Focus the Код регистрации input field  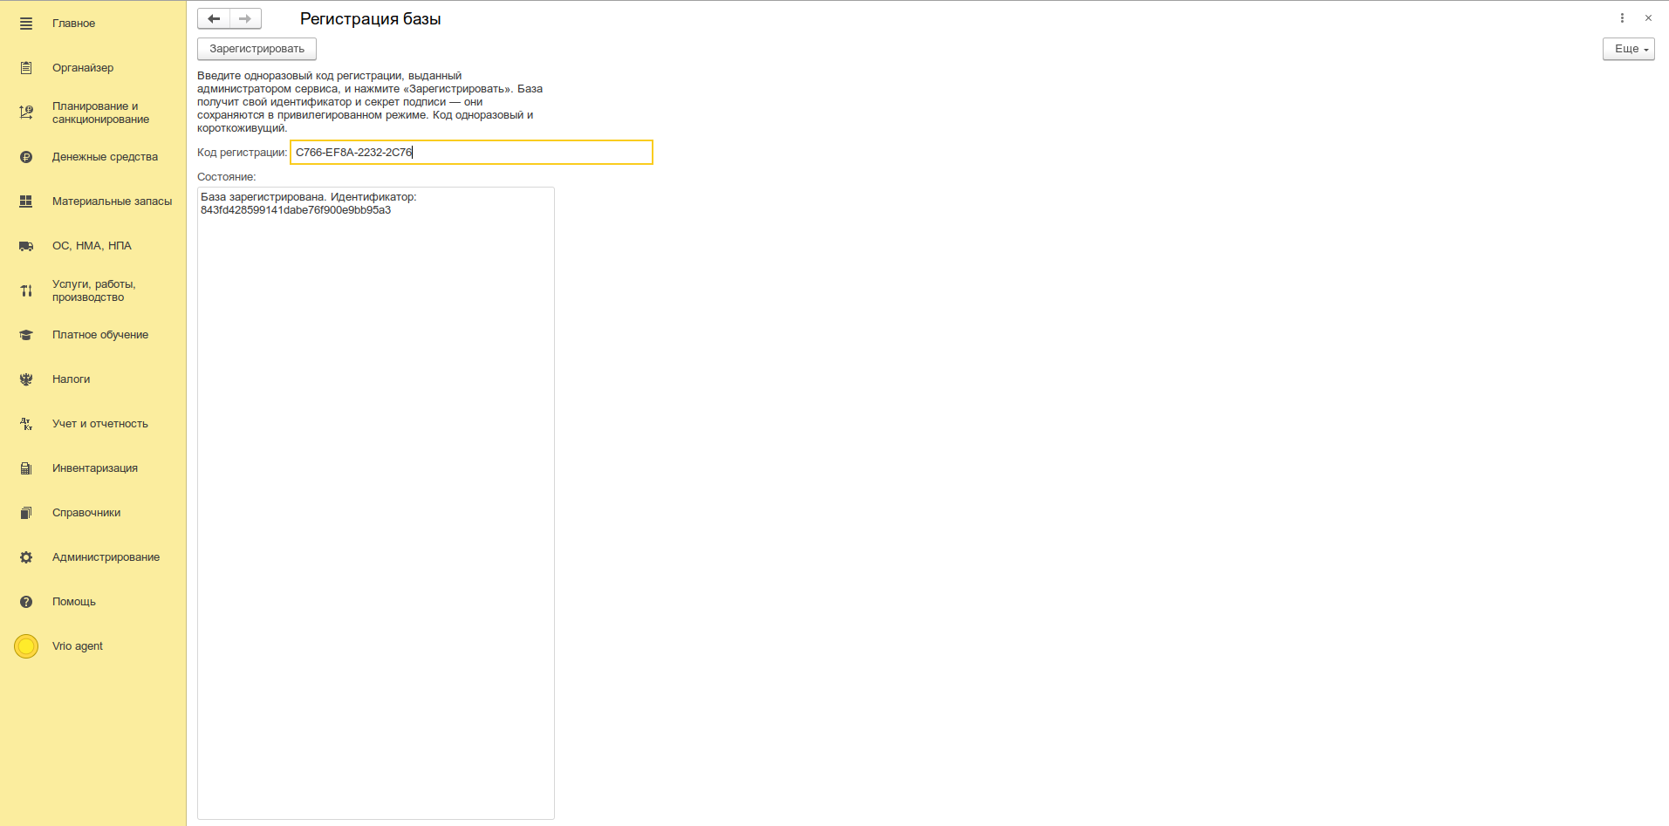(471, 153)
